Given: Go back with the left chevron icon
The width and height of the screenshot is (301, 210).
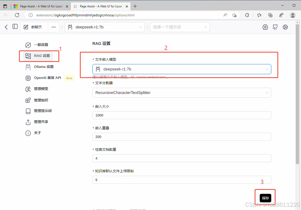Looking at the screenshot, I should tap(6, 27).
